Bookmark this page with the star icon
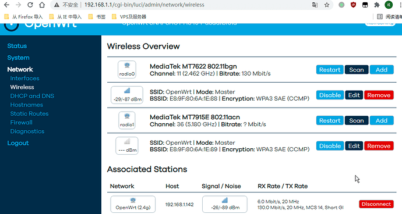Screen dimensions: 402x214 [327, 5]
